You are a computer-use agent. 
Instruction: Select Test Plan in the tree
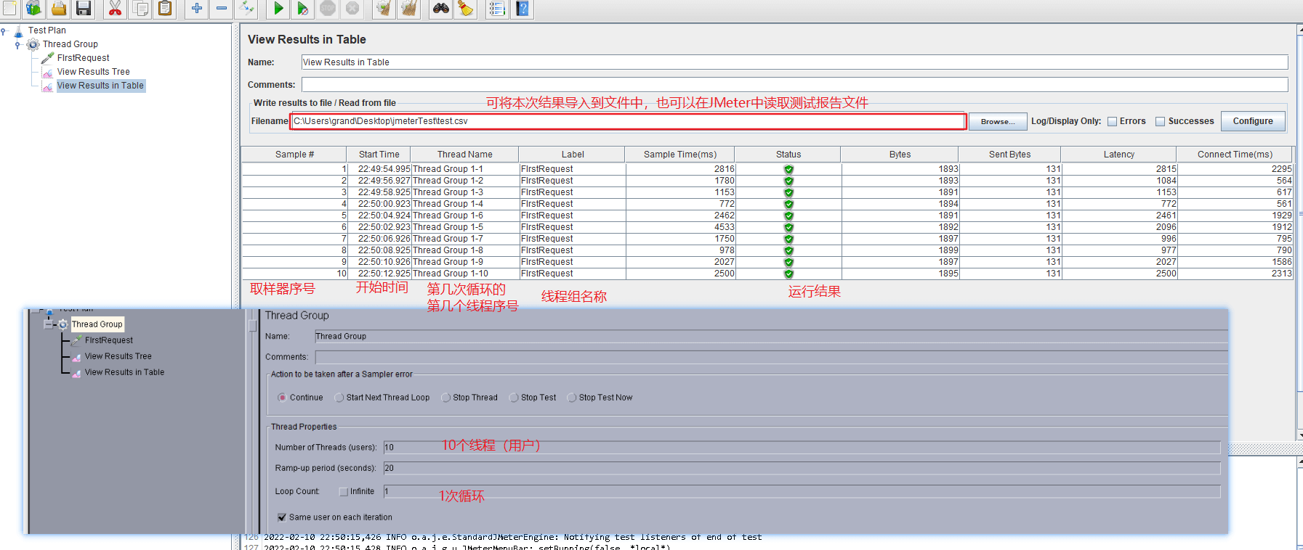[x=47, y=30]
